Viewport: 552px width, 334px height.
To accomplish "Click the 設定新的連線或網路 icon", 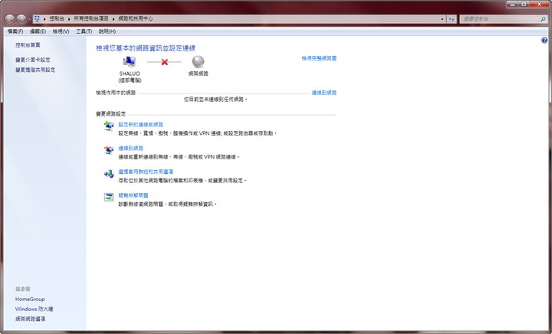I will [109, 126].
